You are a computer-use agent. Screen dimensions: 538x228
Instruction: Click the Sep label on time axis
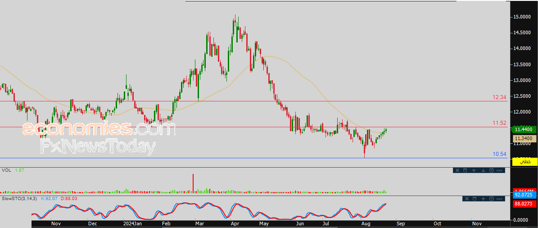(x=400, y=223)
